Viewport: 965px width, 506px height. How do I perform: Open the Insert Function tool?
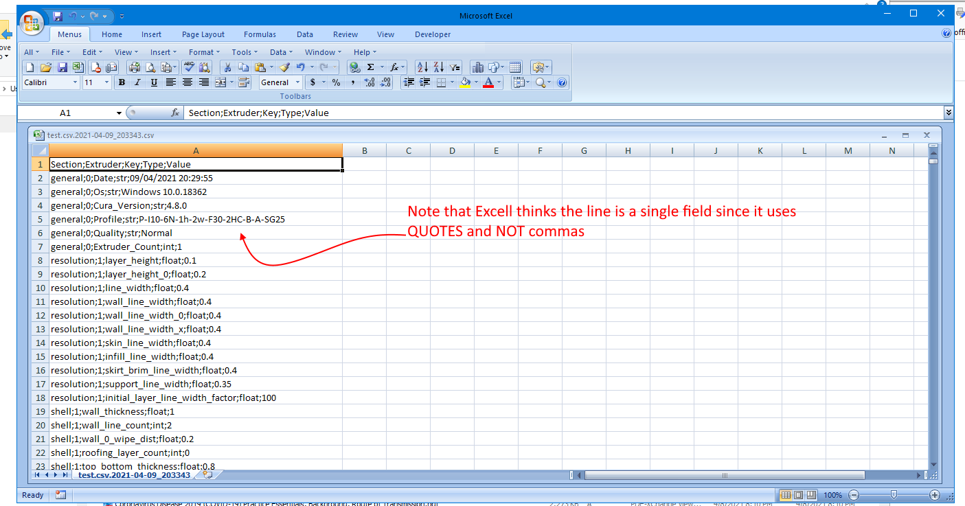394,67
